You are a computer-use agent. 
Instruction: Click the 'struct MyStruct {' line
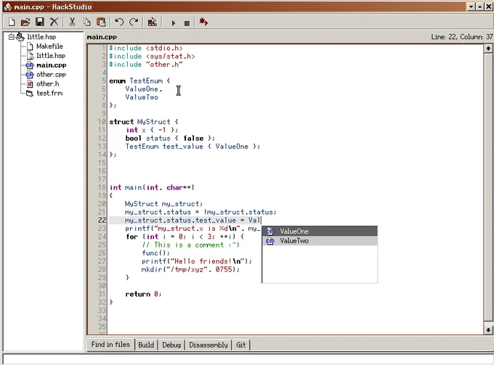[x=144, y=122]
